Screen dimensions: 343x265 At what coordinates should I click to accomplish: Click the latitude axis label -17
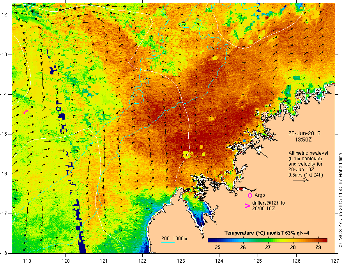[x=4, y=214]
